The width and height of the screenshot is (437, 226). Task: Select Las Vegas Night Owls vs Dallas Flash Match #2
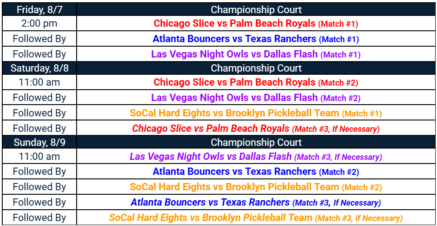click(256, 97)
